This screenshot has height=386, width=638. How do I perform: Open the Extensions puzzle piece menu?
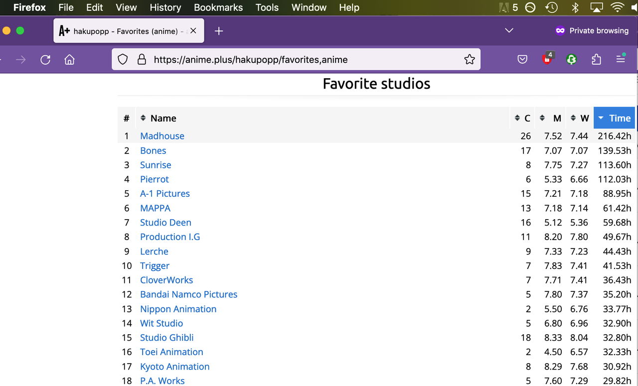tap(596, 60)
